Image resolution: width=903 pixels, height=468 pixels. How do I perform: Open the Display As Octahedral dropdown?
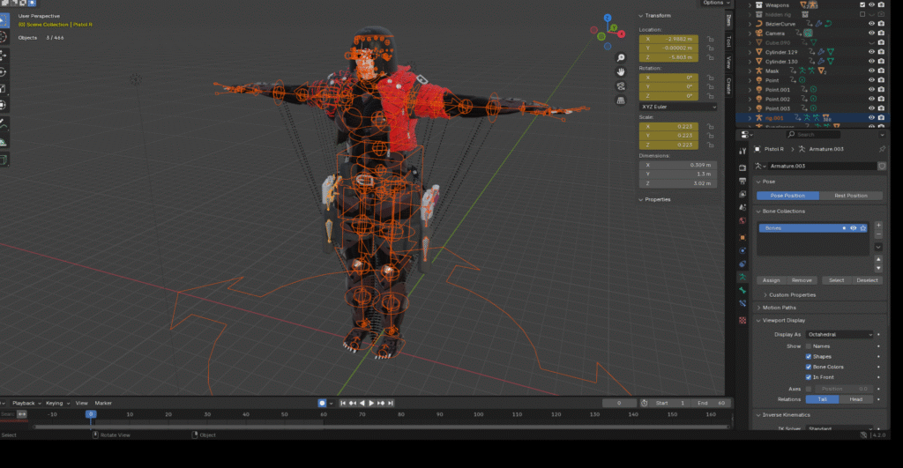coord(840,335)
